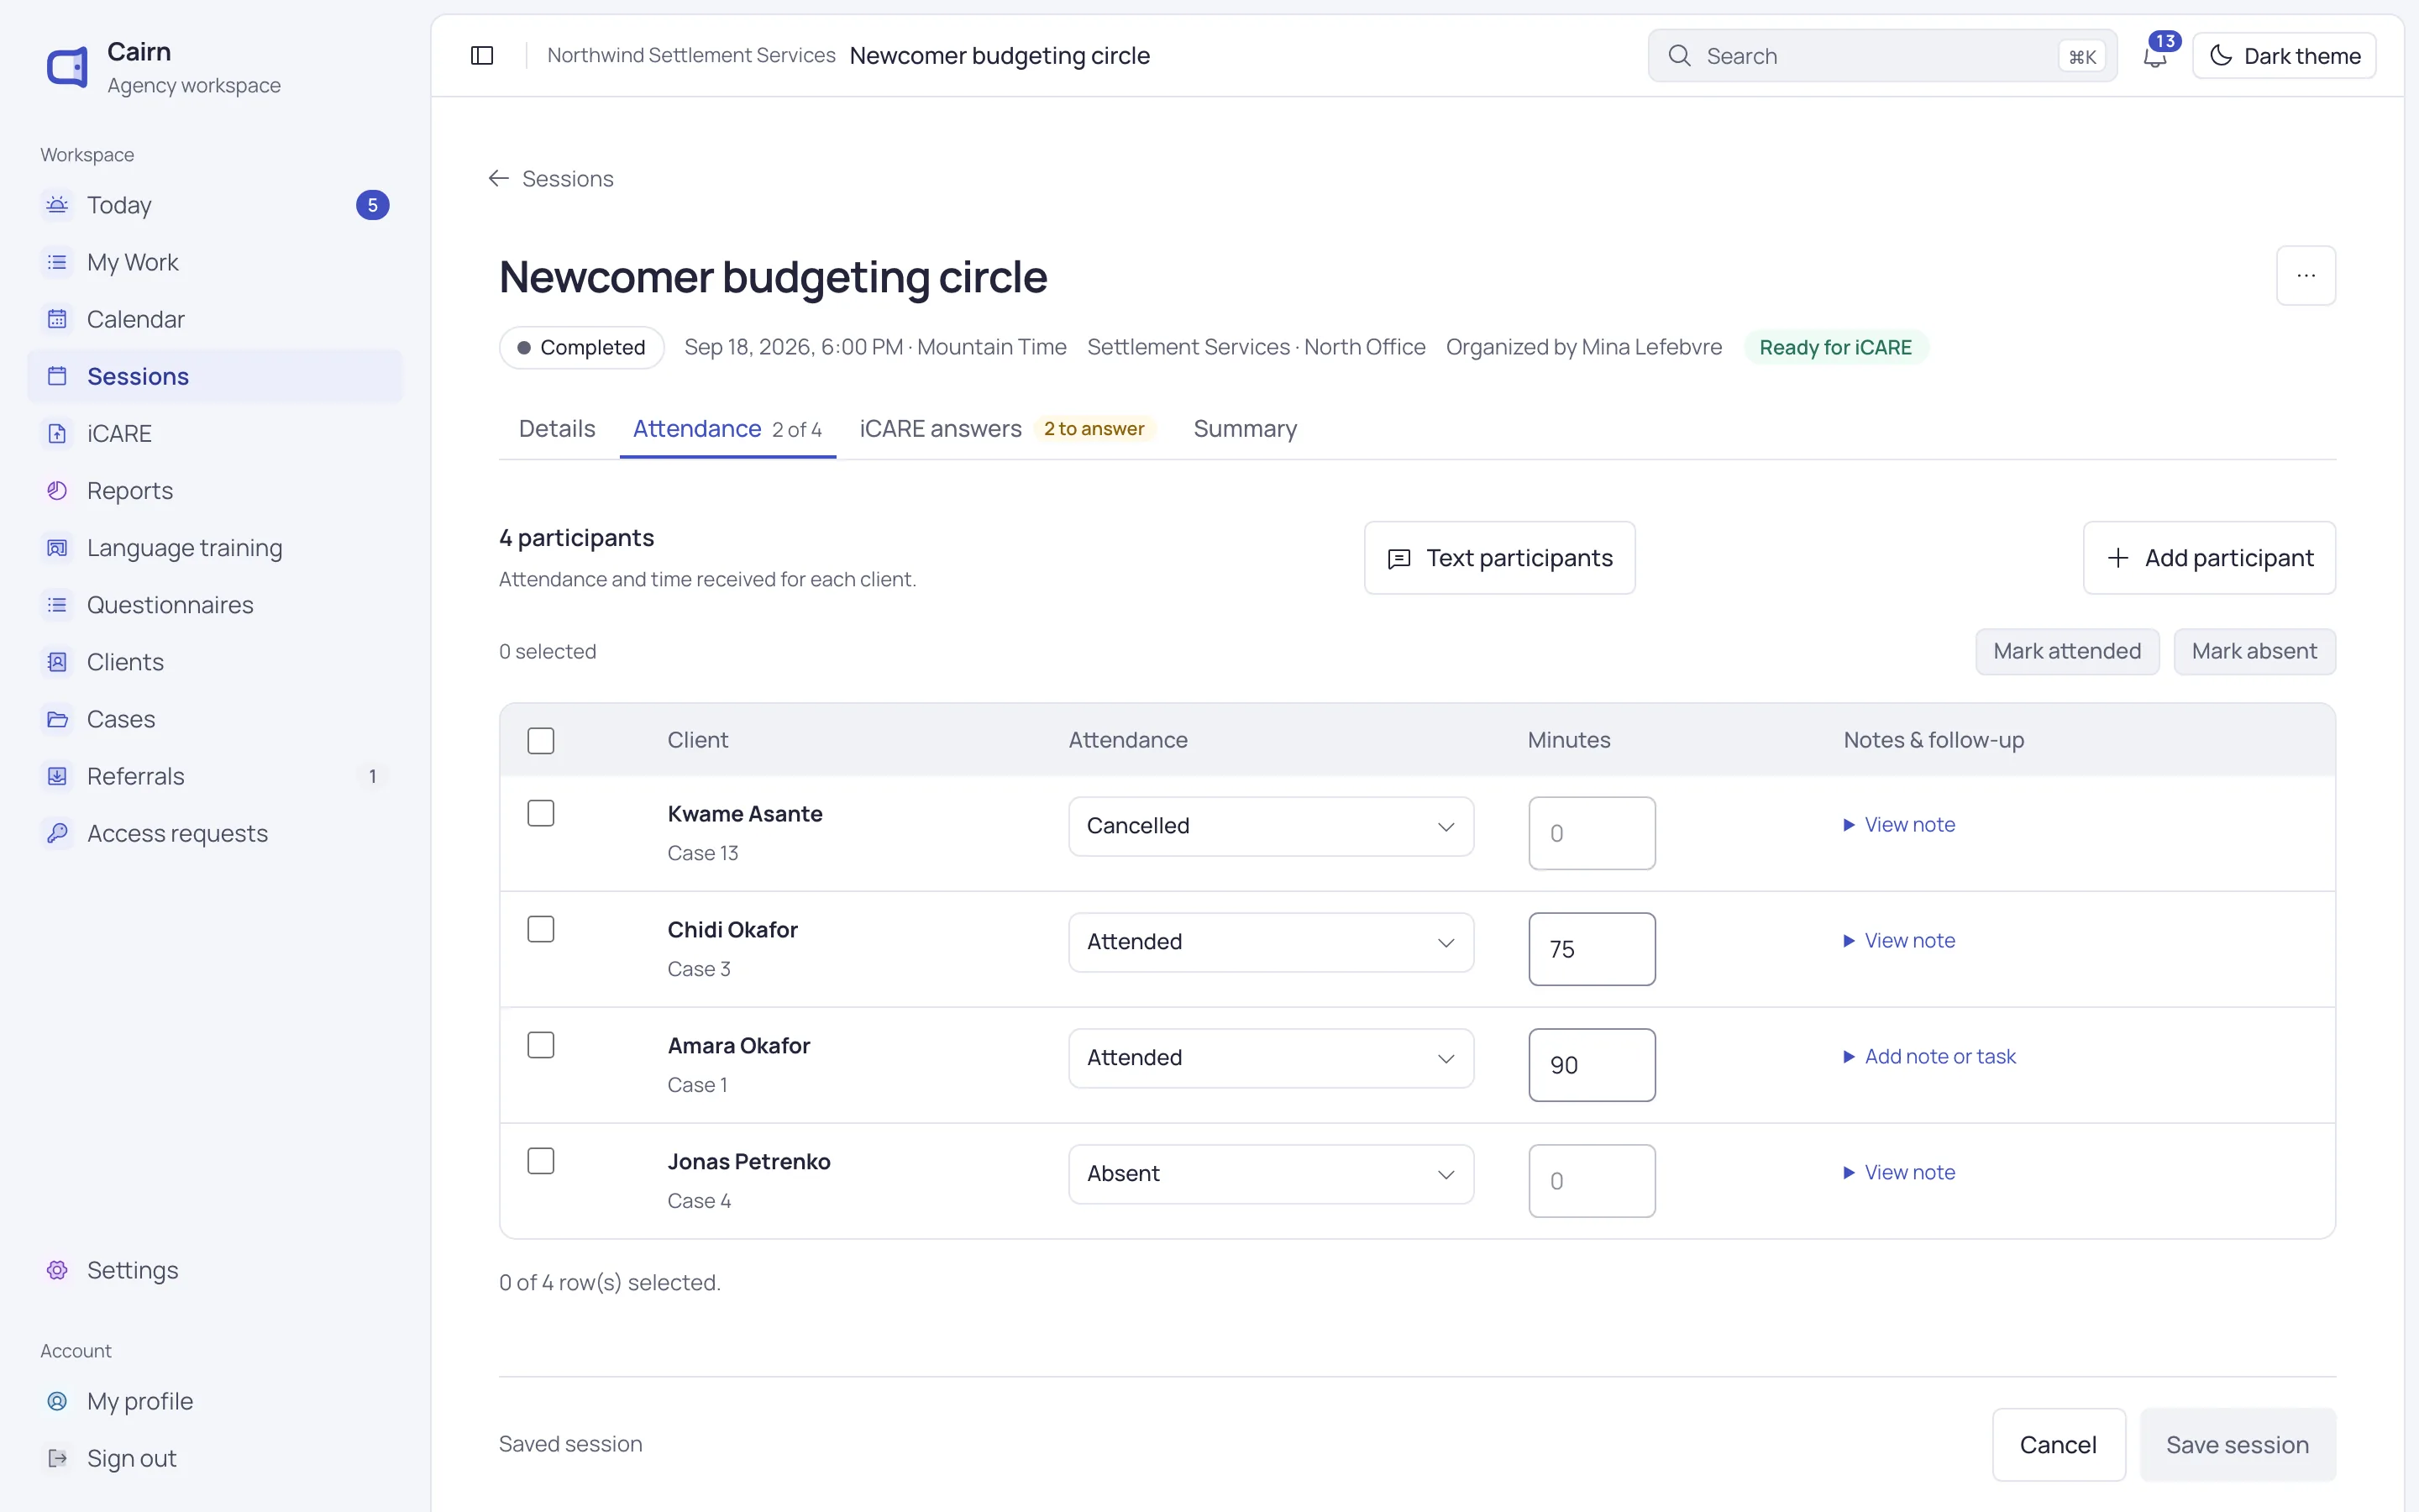Click the Cases folder icon

point(57,718)
